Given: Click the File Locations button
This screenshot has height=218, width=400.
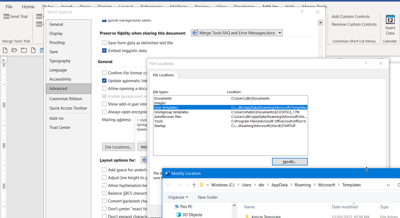Looking at the screenshot, I should coord(119,147).
